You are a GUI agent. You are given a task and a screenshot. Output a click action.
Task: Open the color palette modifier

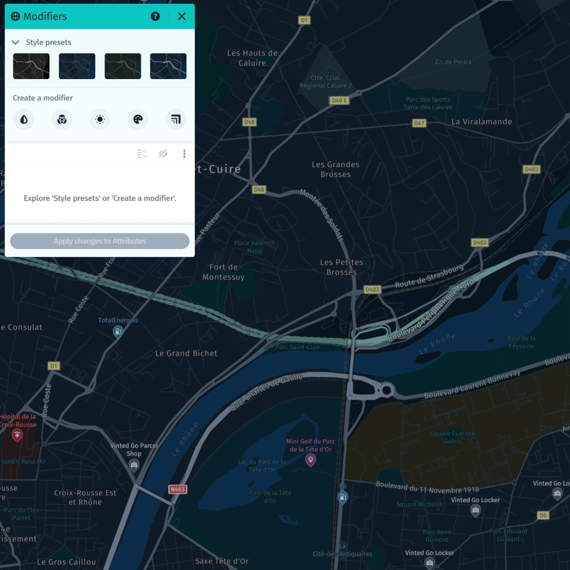pos(138,119)
